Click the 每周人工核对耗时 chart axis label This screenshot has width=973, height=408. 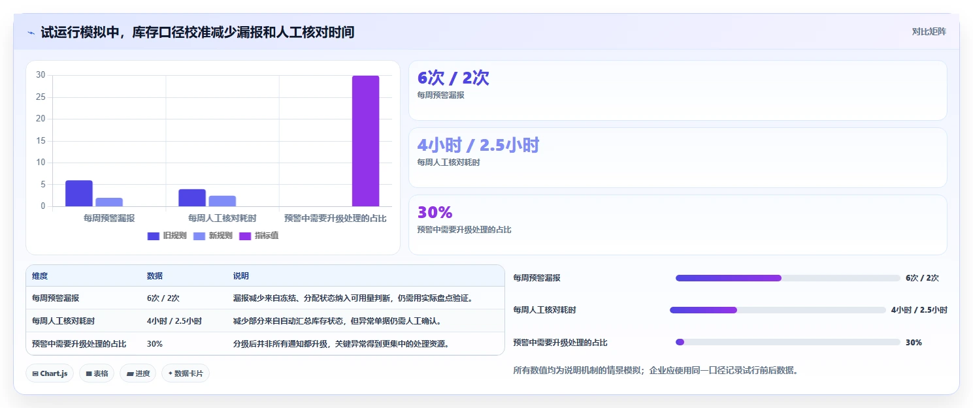(222, 218)
